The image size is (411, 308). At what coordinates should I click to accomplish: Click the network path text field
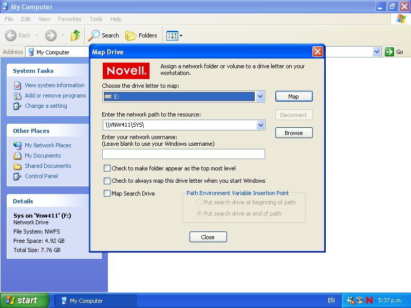click(x=180, y=125)
